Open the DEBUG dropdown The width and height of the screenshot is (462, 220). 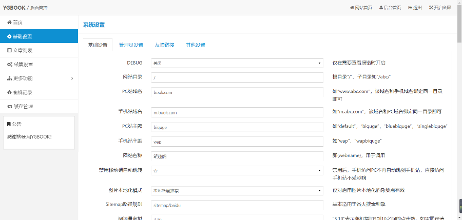[237, 63]
